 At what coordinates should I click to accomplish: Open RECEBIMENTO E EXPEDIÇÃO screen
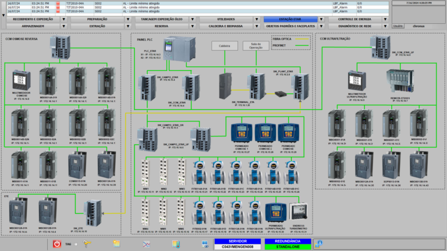coord(33,19)
